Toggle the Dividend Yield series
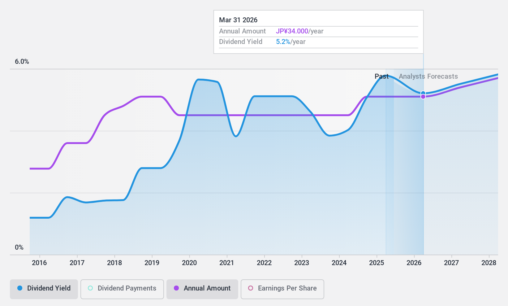The height and width of the screenshot is (306, 508). click(x=44, y=289)
